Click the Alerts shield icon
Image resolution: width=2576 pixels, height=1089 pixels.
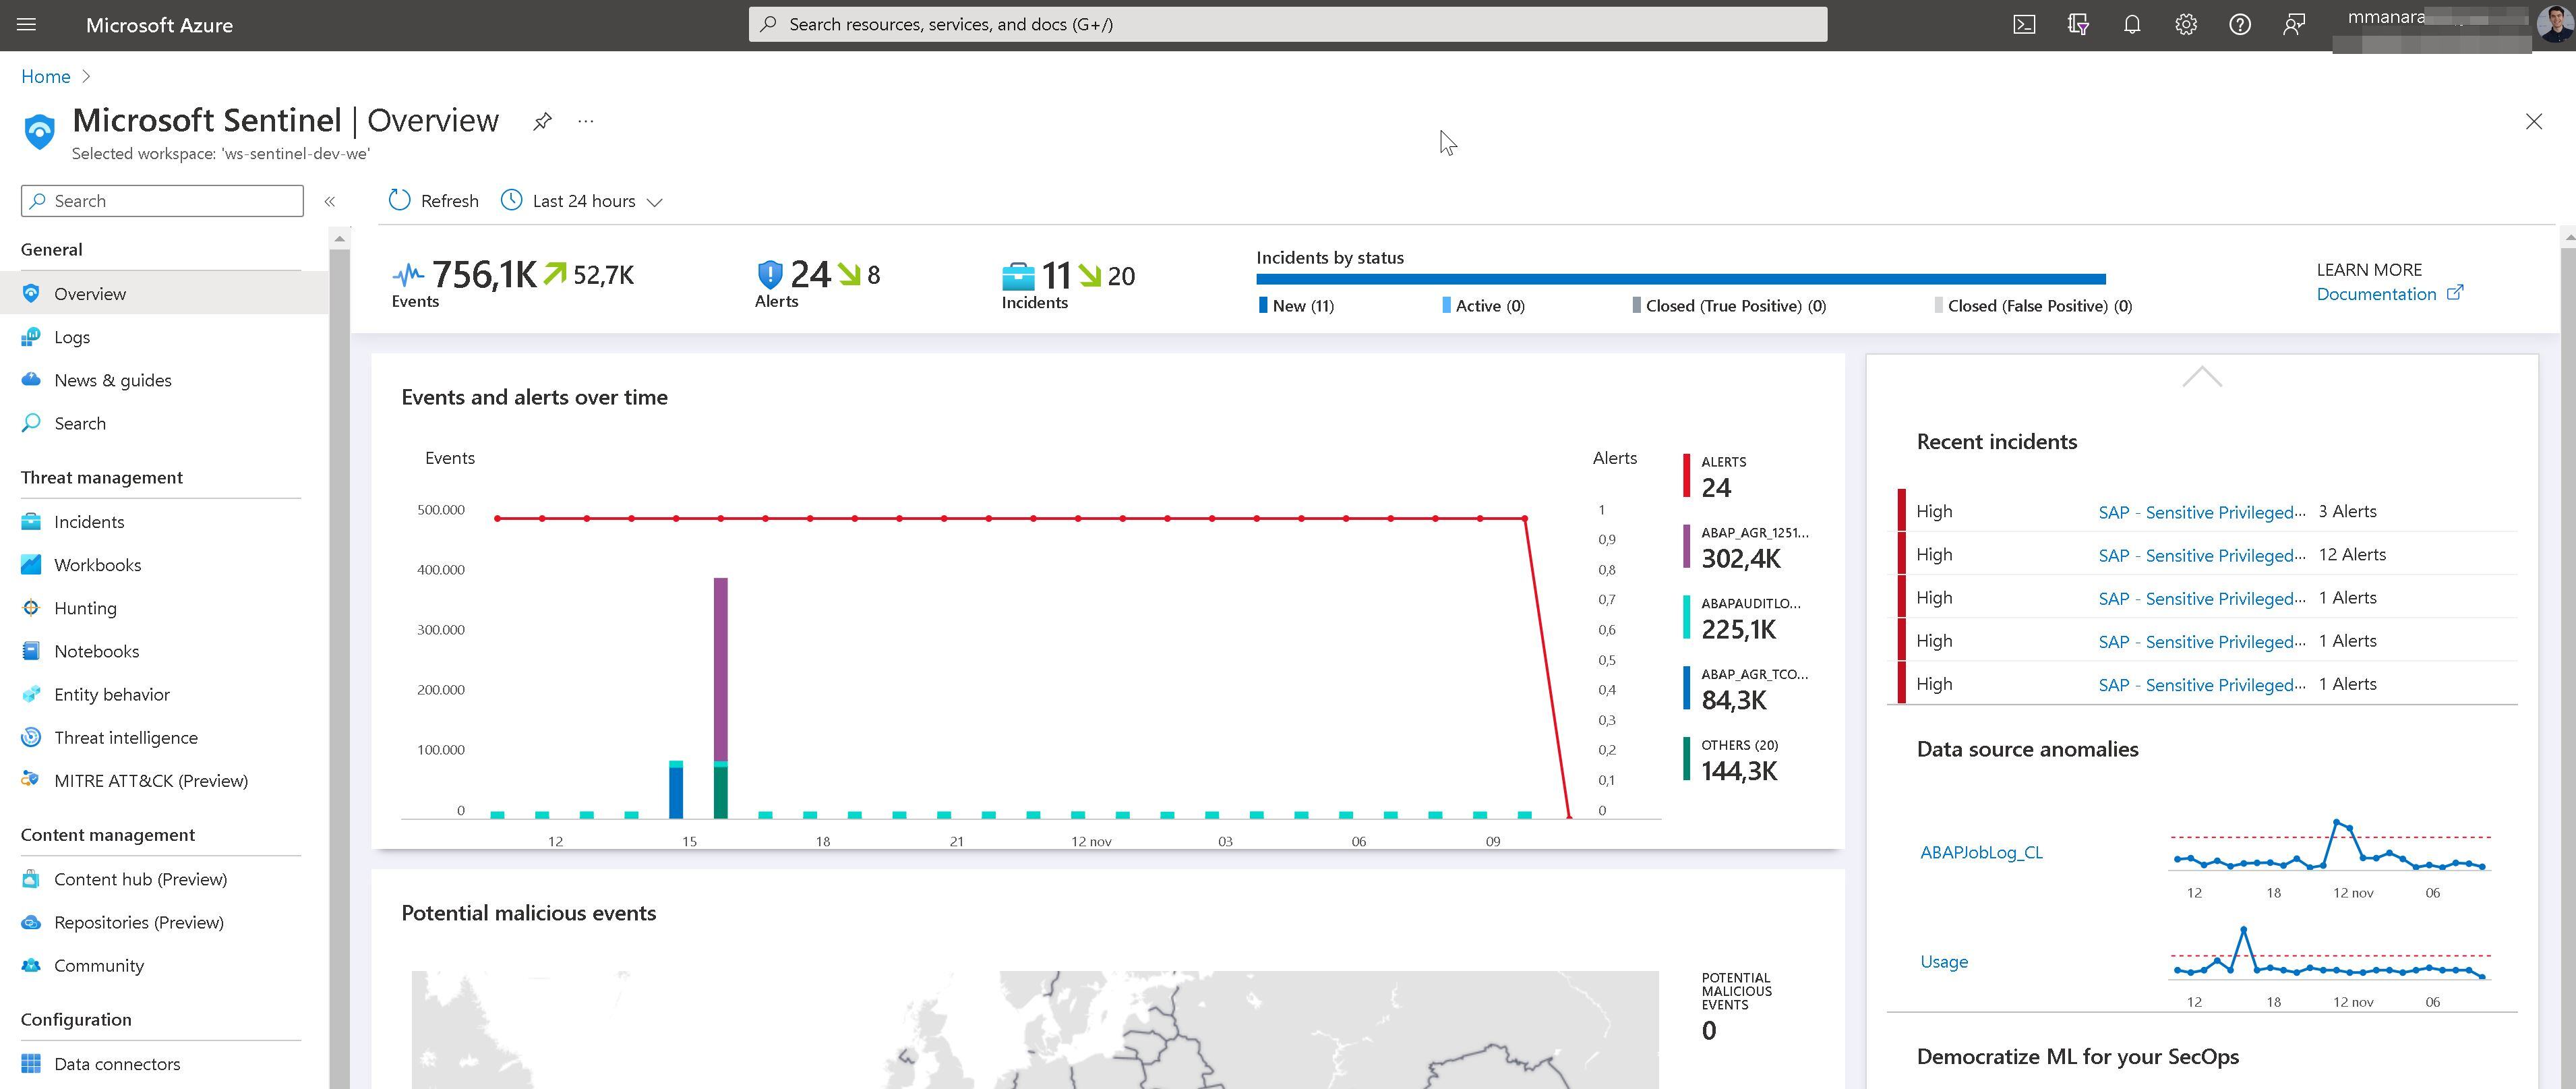[x=769, y=274]
